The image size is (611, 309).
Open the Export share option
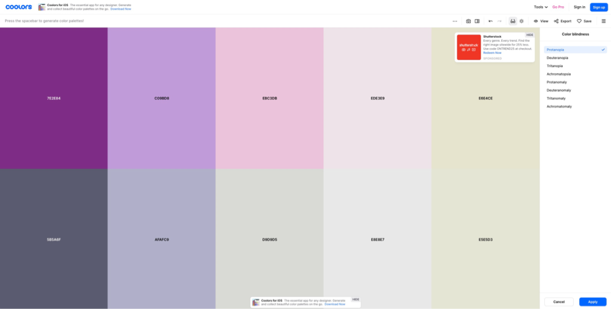(x=563, y=21)
